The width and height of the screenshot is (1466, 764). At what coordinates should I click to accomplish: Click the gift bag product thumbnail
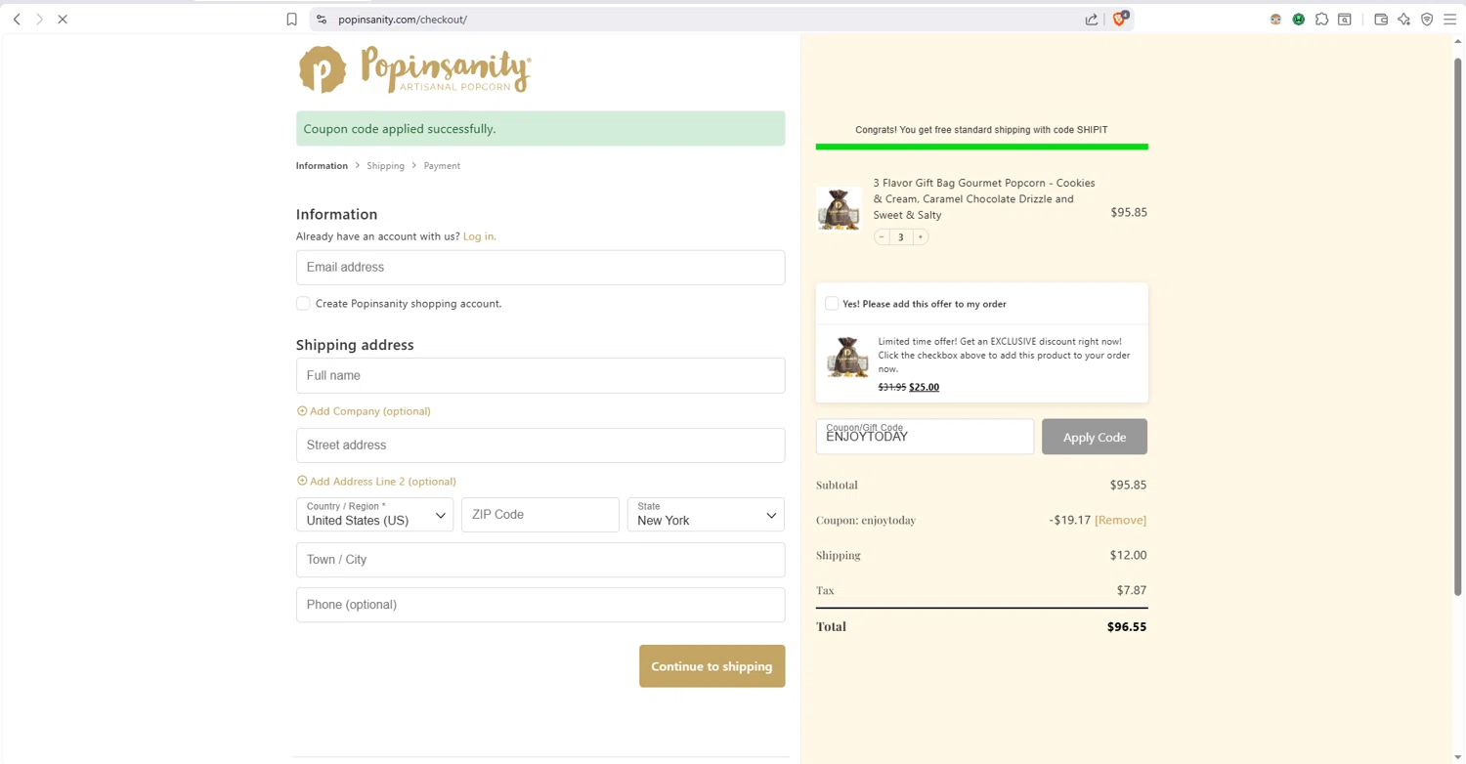click(839, 209)
